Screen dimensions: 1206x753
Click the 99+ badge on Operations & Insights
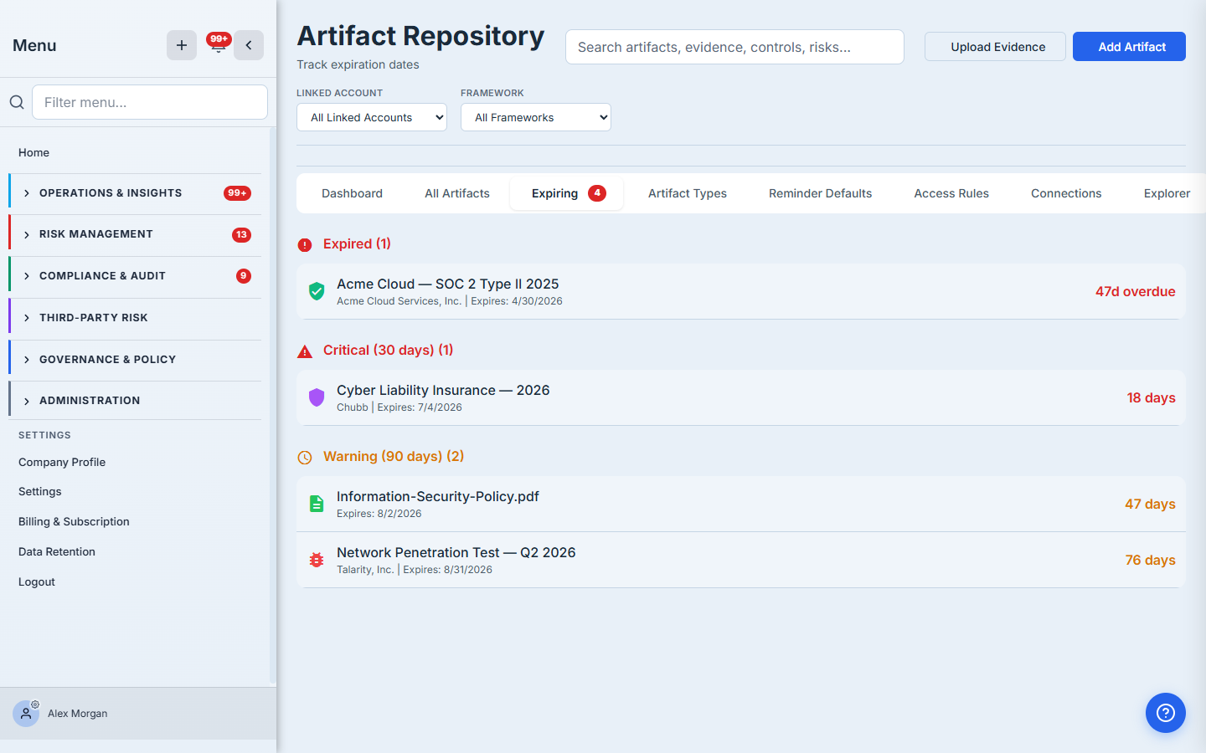click(237, 193)
